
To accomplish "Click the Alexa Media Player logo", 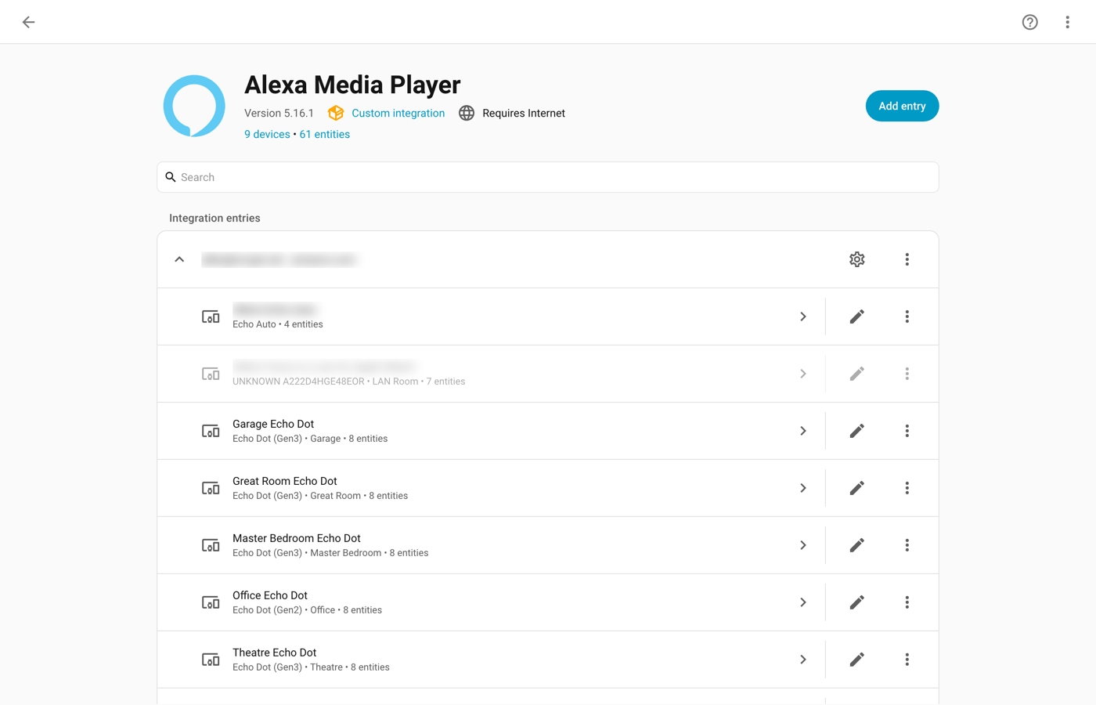I will 194,106.
